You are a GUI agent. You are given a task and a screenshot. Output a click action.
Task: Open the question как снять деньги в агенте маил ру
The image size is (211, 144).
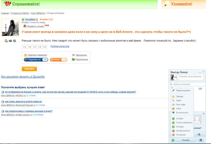(x=24, y=102)
